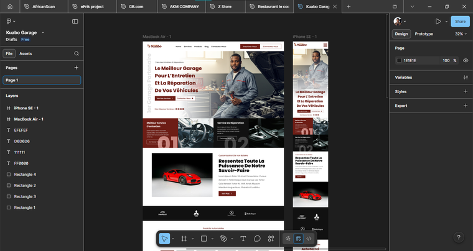Open the Figma main menu dropdown

click(x=11, y=21)
